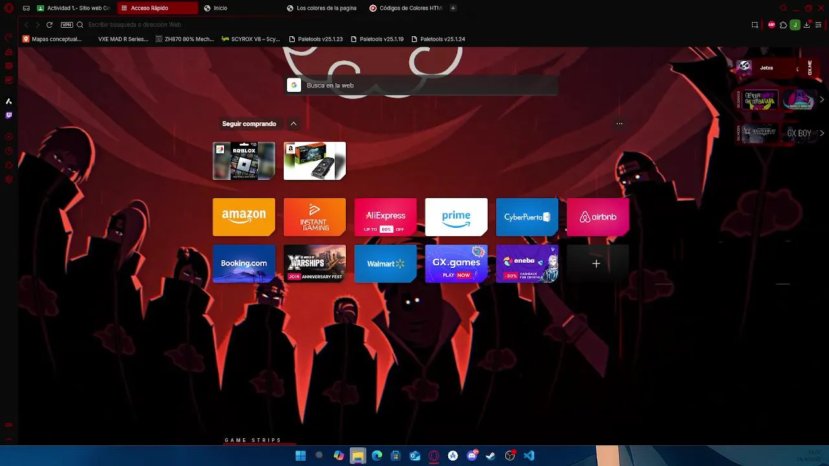This screenshot has height=466, width=829.
Task: Open the green J profile icon
Action: pyautogui.click(x=795, y=25)
